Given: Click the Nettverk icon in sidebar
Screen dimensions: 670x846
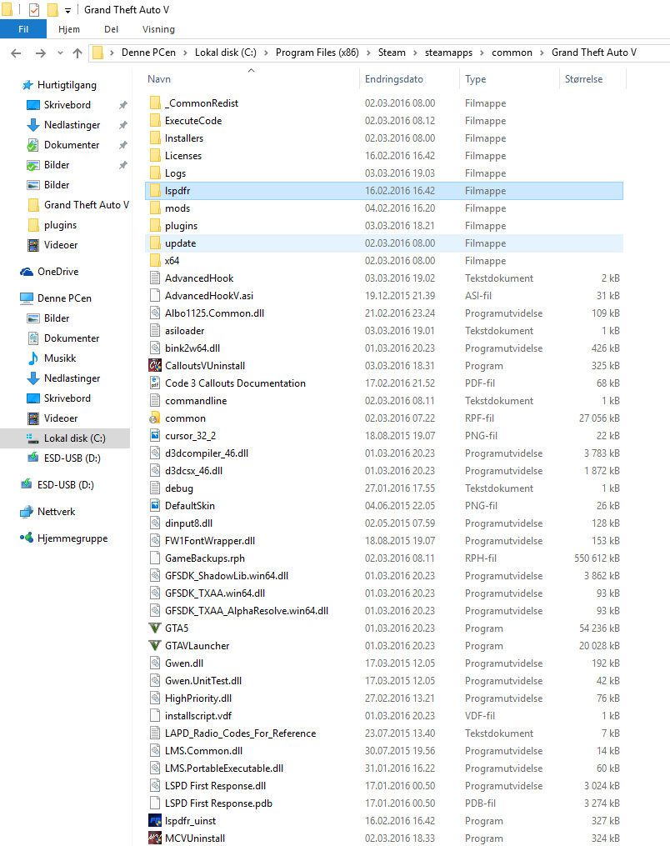Looking at the screenshot, I should point(27,512).
